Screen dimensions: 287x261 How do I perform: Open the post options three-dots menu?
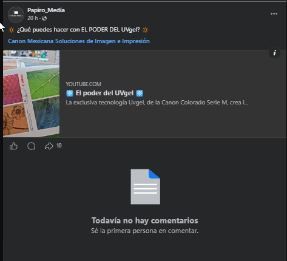(x=274, y=14)
